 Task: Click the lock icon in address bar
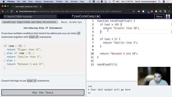pyautogui.click(x=17, y=11)
